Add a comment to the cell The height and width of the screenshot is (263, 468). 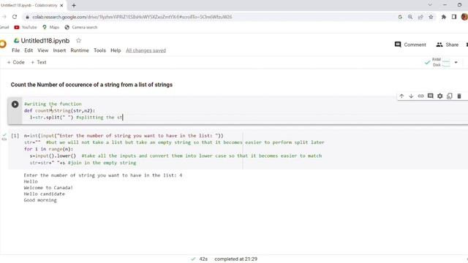pyautogui.click(x=430, y=96)
